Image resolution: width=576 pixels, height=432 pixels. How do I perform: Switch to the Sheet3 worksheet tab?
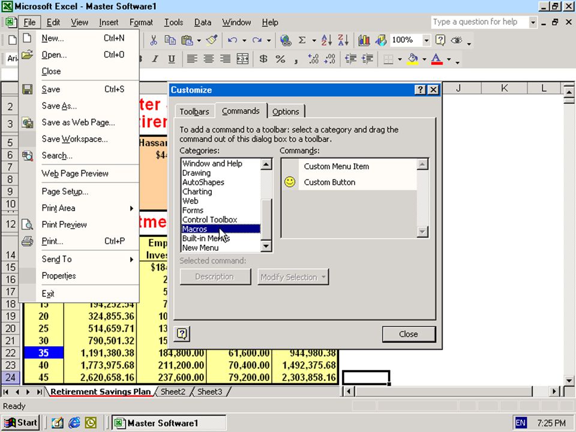coord(210,392)
